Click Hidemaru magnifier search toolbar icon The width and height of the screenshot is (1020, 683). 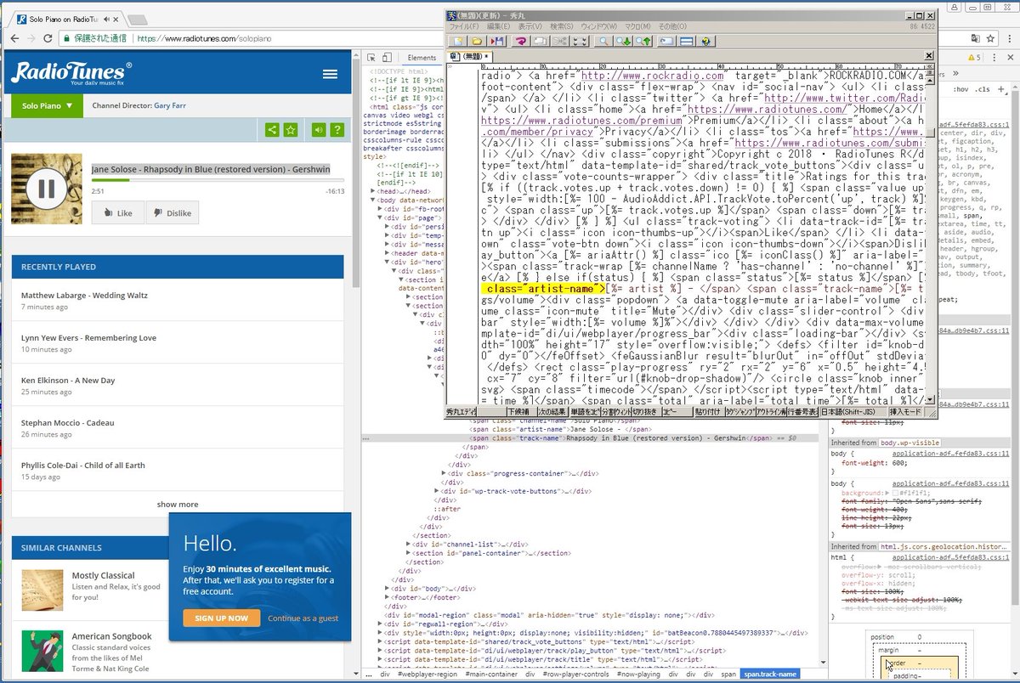603,41
